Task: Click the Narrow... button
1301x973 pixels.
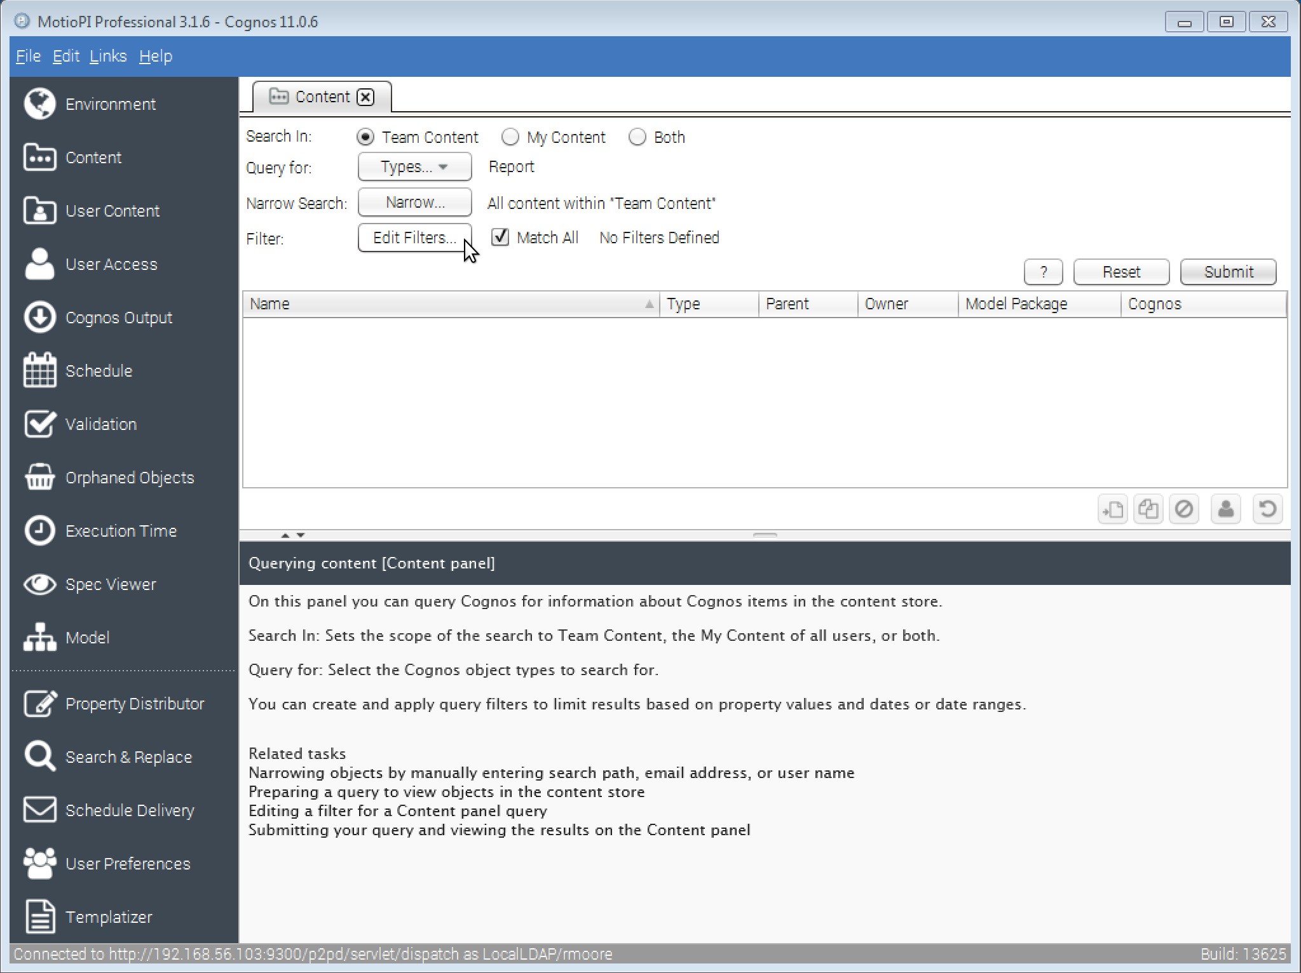Action: (414, 203)
